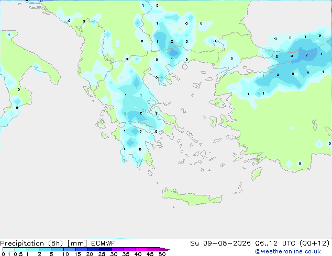Click the 1–2 mm legend color box
This screenshot has height=256, width=332.
[x=33, y=249]
